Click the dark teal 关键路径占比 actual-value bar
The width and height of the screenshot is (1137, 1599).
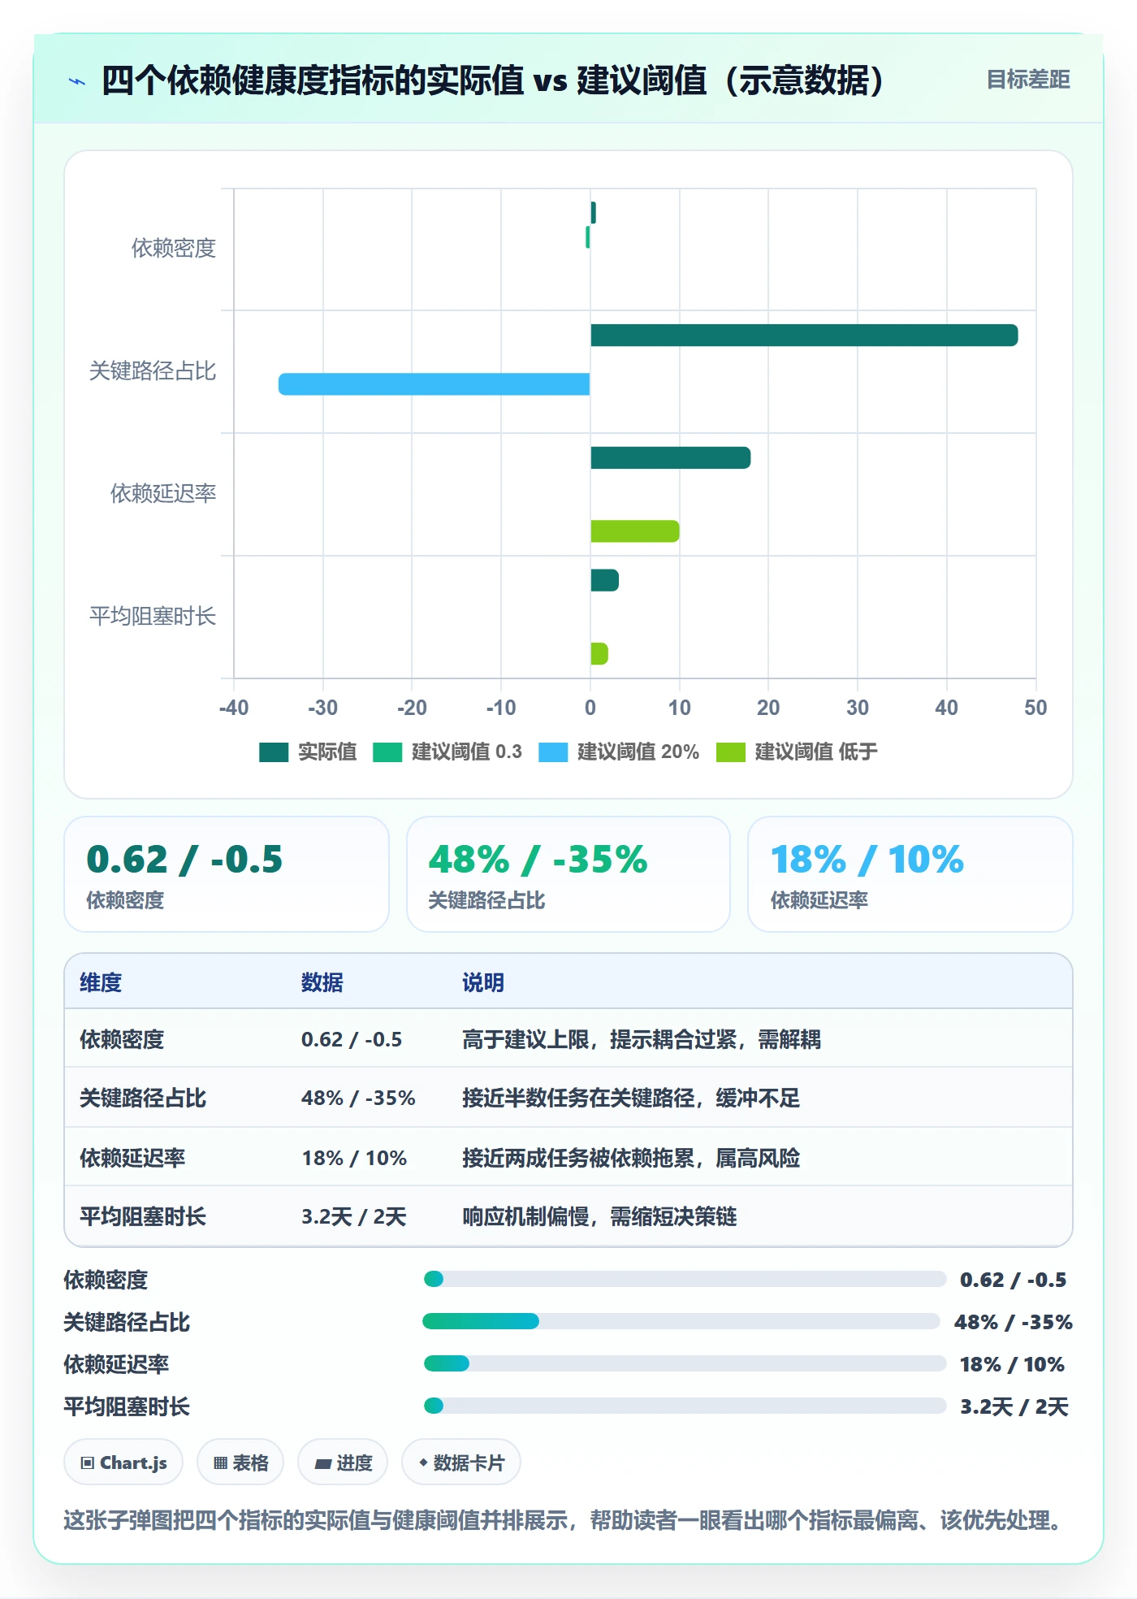click(x=804, y=336)
